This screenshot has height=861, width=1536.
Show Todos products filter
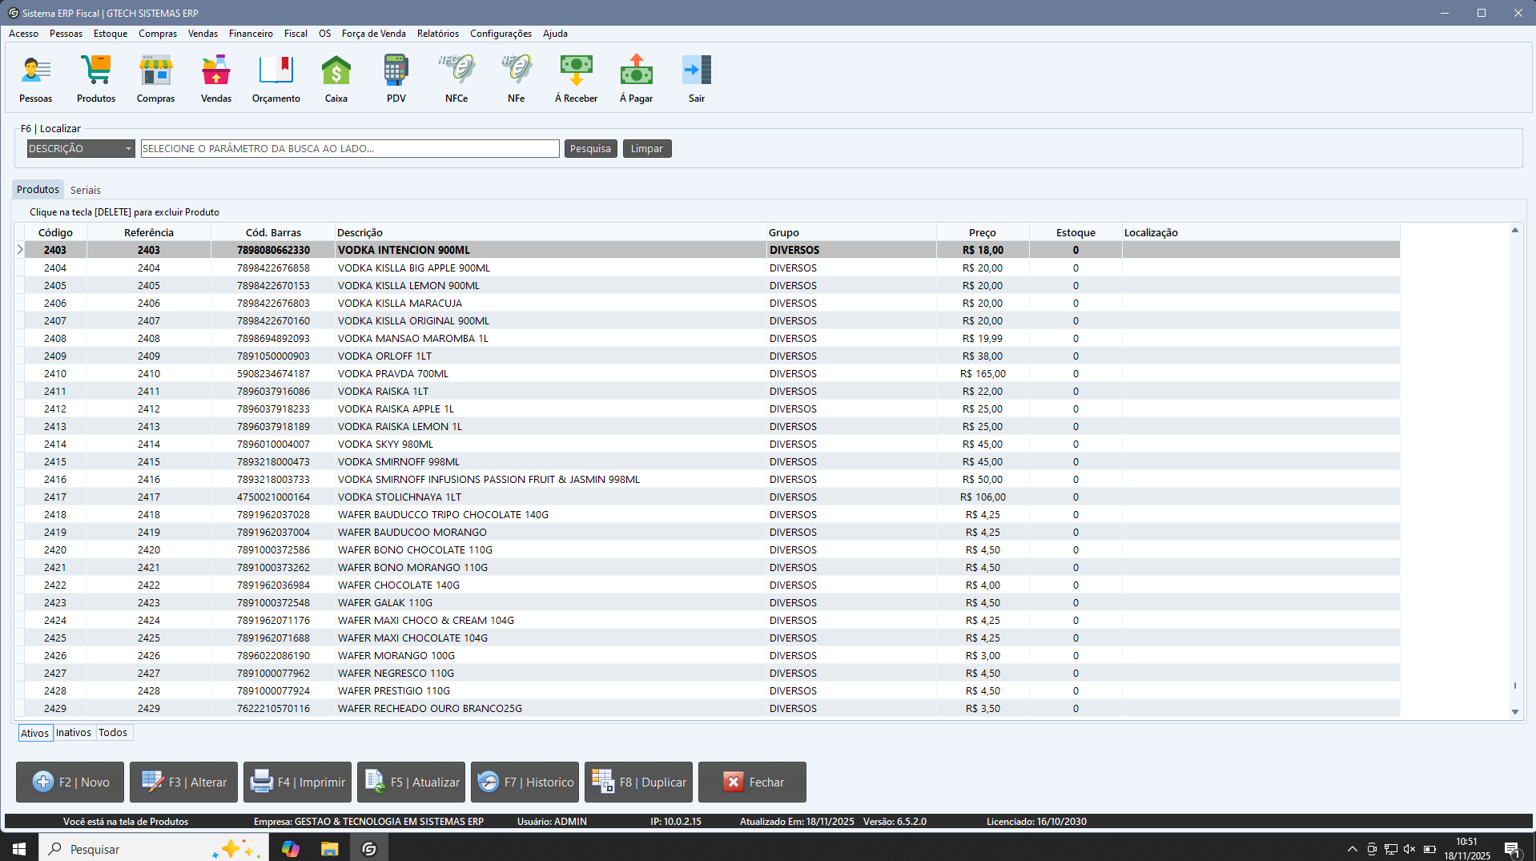[x=113, y=733]
